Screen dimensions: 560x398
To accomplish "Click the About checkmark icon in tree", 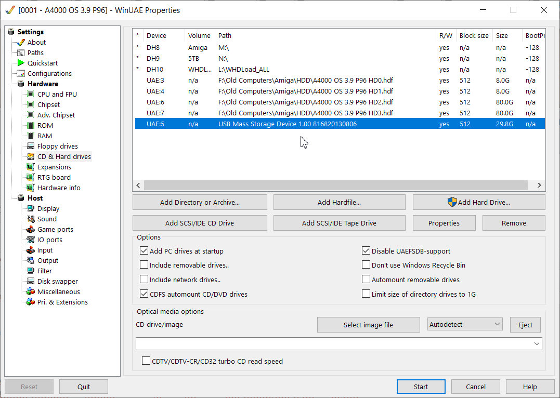I will [21, 43].
